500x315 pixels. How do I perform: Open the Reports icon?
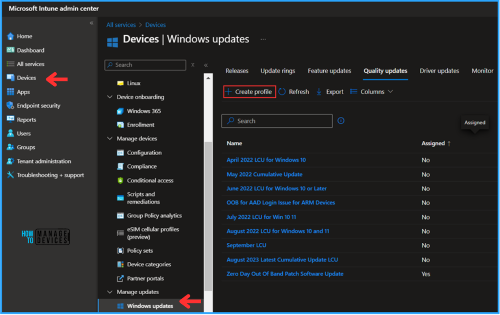(11, 119)
